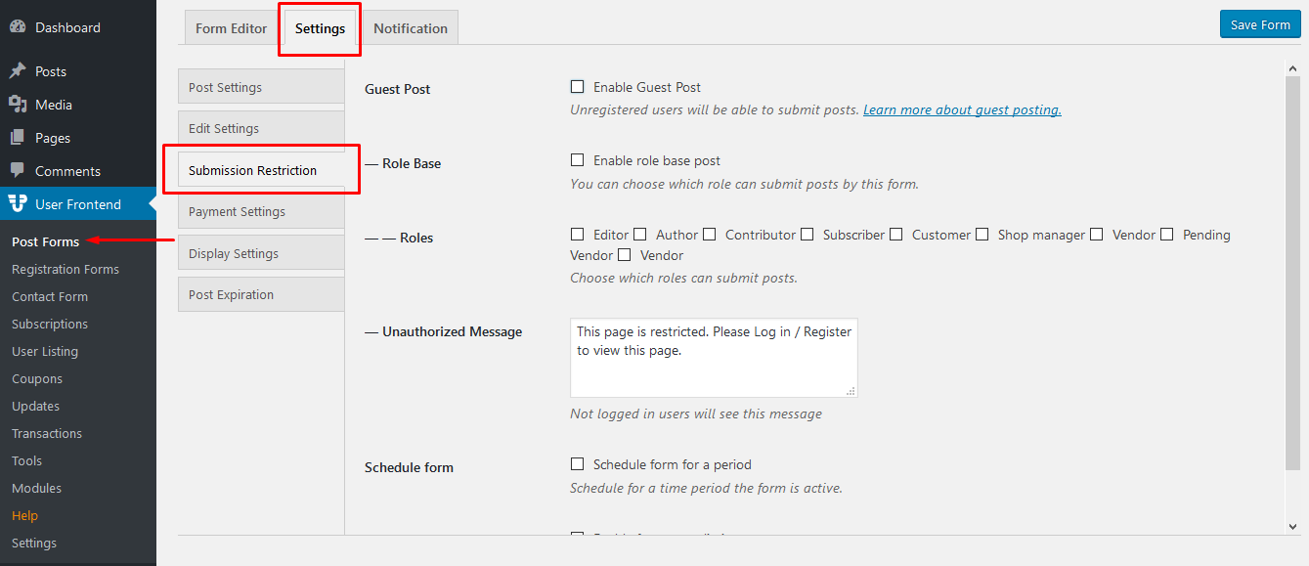The width and height of the screenshot is (1309, 566).
Task: Click the Unauthorized Message label
Action: tap(443, 332)
